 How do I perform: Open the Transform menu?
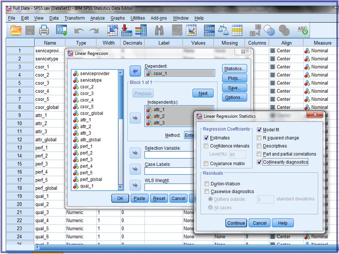pyautogui.click(x=75, y=18)
